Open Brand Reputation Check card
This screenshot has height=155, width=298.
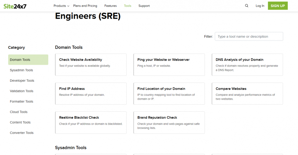click(x=169, y=122)
